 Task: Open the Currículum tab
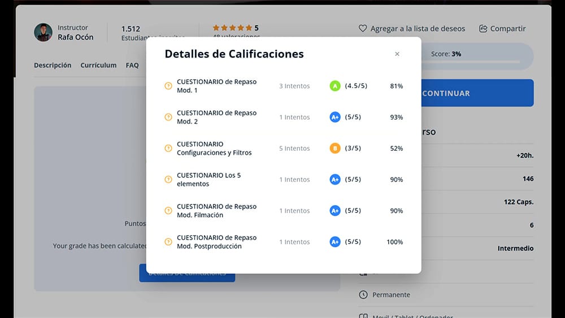tap(98, 65)
